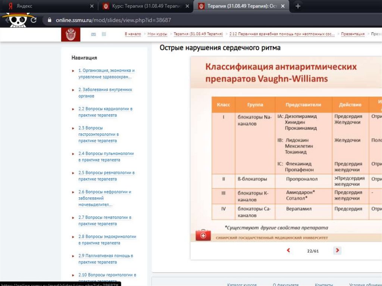This screenshot has height=286, width=382.
Task: Click 'блокаторы Ca-каналов' table cell
Action: pos(254,212)
